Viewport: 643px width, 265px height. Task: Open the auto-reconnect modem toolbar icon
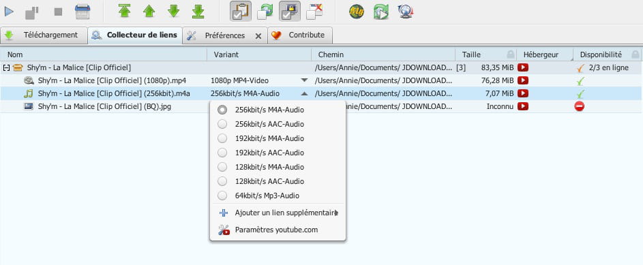coord(83,12)
